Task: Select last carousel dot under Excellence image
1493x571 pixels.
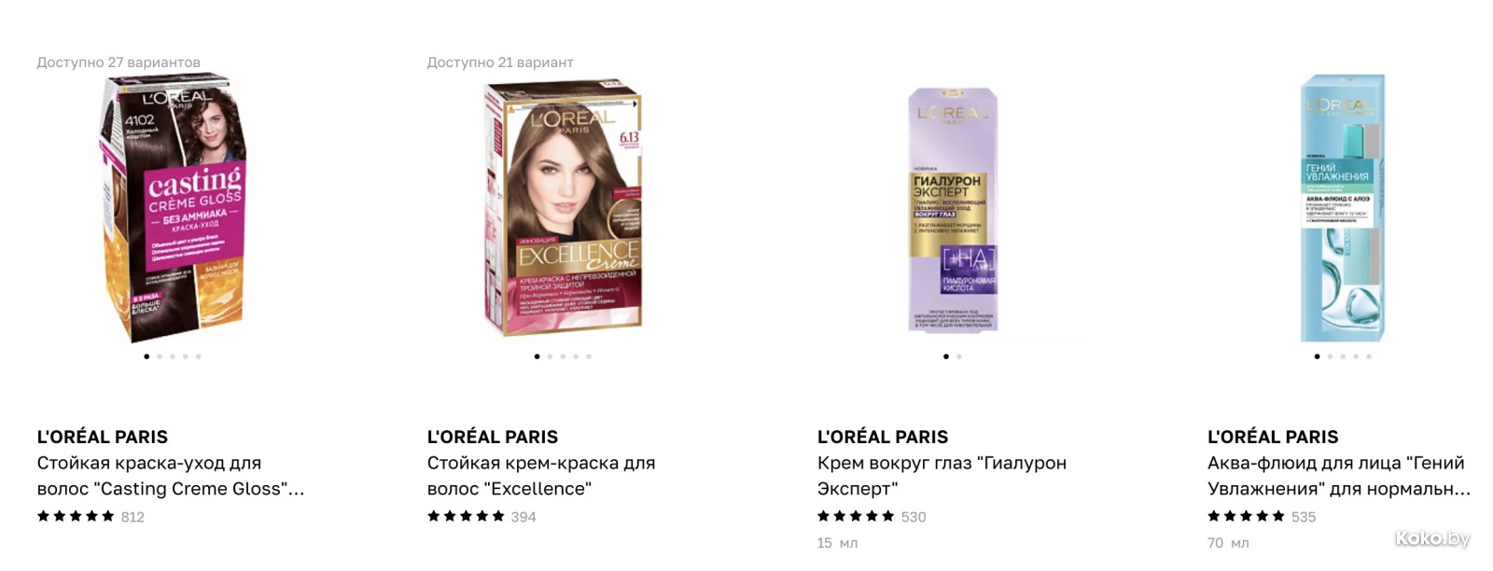Action: pyautogui.click(x=589, y=356)
